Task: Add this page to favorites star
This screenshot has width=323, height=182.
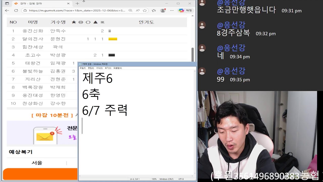Action: pyautogui.click(x=145, y=11)
